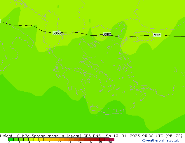The image size is (185, 143).
Task: Pick the pure yellow legend swatch before 6
Action: (36, 139)
